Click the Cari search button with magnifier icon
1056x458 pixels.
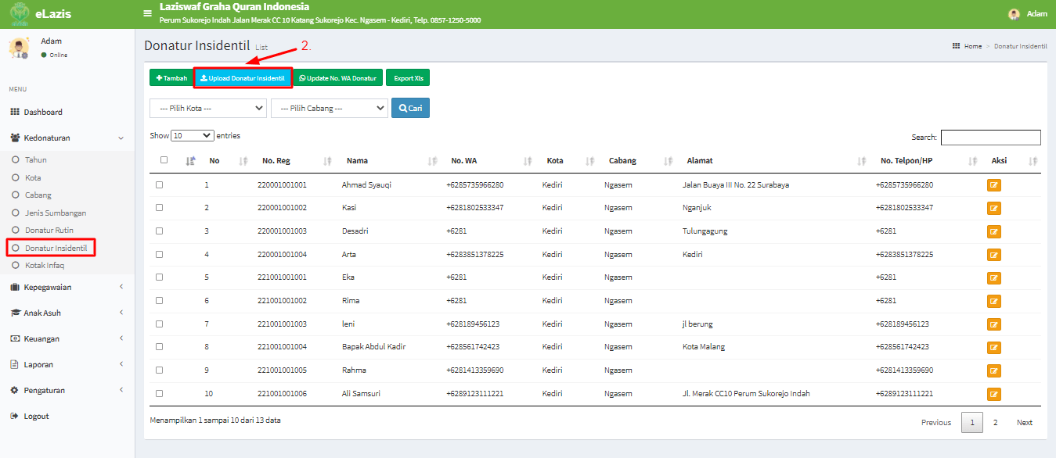409,108
